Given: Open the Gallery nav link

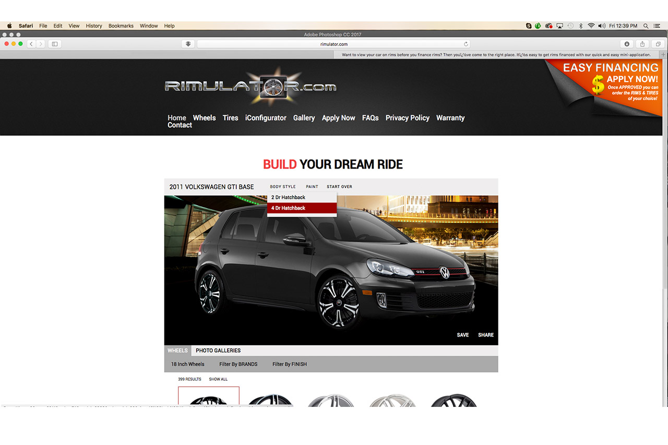Looking at the screenshot, I should pyautogui.click(x=304, y=118).
